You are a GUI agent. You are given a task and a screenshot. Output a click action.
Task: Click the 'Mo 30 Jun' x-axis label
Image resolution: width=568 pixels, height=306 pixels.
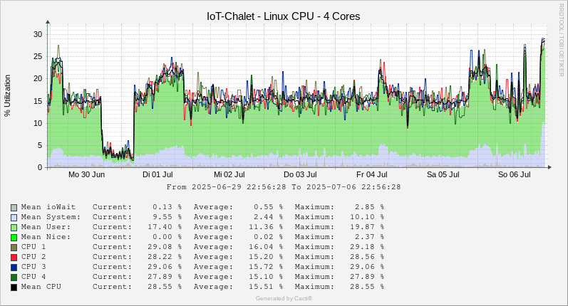point(86,174)
